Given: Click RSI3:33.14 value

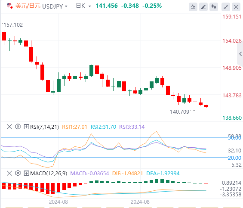Looking at the screenshot, I should [132, 127].
